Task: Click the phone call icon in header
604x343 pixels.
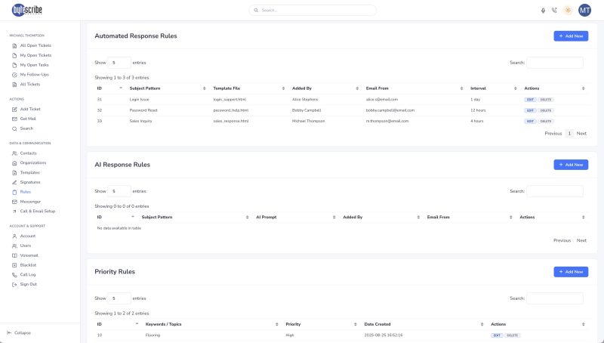Action: [554, 11]
